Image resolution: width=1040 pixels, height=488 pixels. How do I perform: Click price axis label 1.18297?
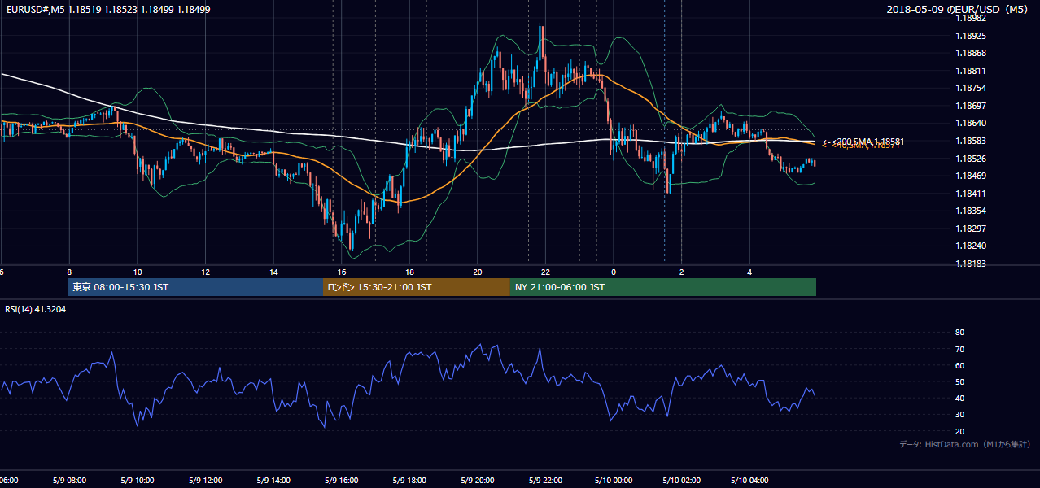[971, 229]
